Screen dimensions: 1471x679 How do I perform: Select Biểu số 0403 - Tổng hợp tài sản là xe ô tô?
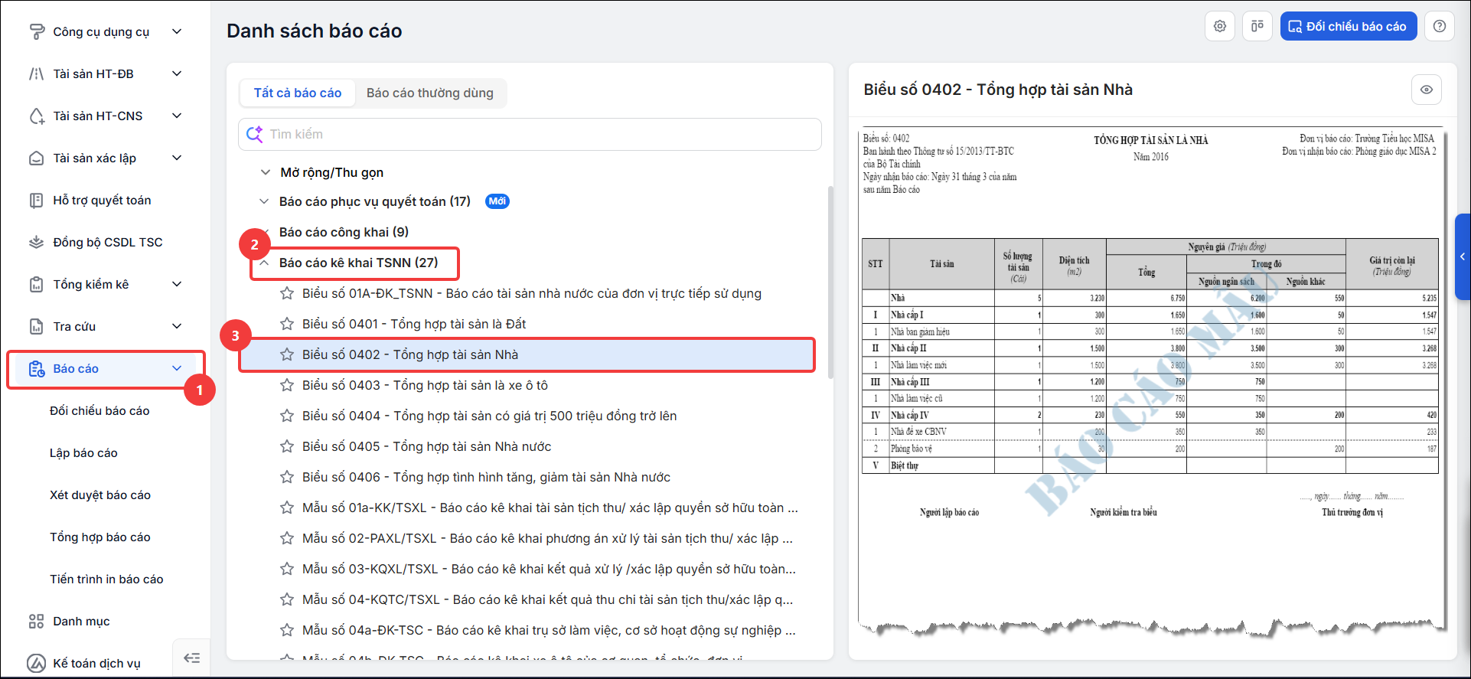(425, 385)
